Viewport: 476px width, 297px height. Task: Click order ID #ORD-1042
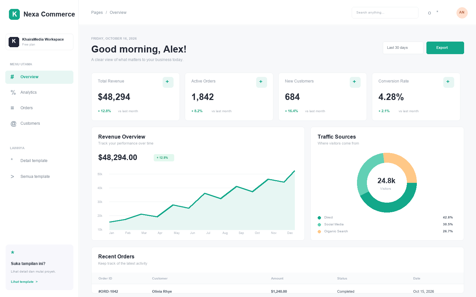108,291
